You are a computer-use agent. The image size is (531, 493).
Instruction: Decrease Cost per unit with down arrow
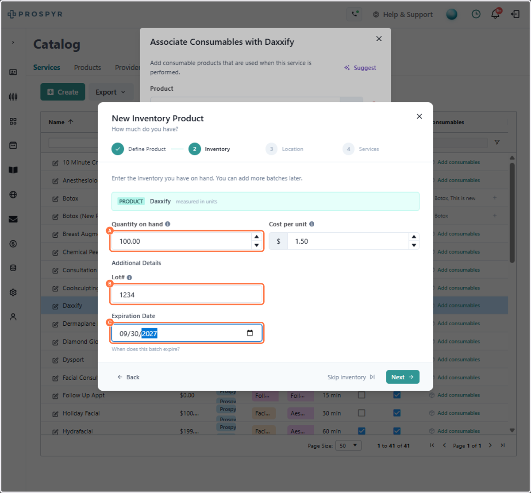pyautogui.click(x=414, y=245)
